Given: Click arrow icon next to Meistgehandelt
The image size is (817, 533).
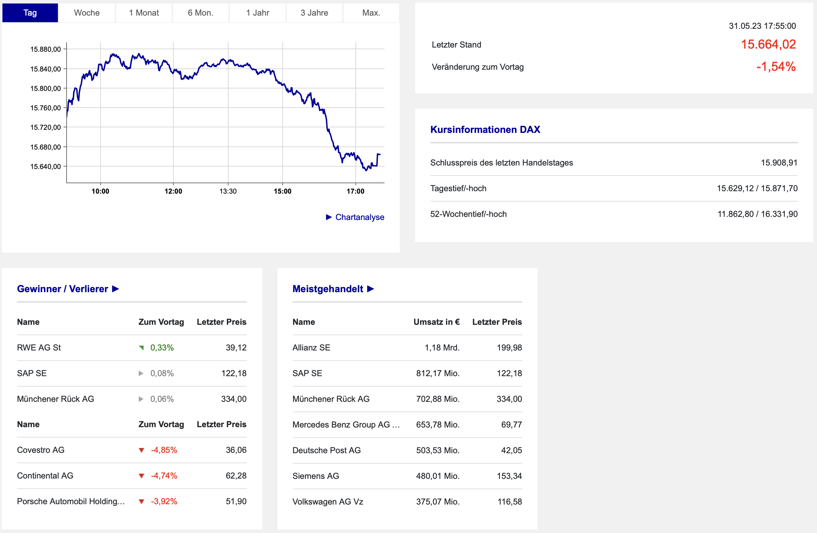Looking at the screenshot, I should [x=371, y=289].
